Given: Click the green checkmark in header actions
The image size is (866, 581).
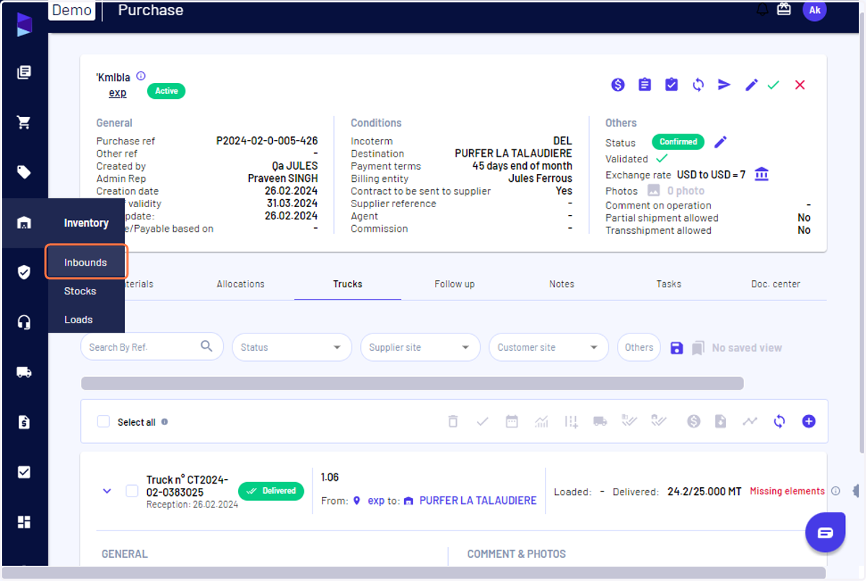Looking at the screenshot, I should coord(774,84).
